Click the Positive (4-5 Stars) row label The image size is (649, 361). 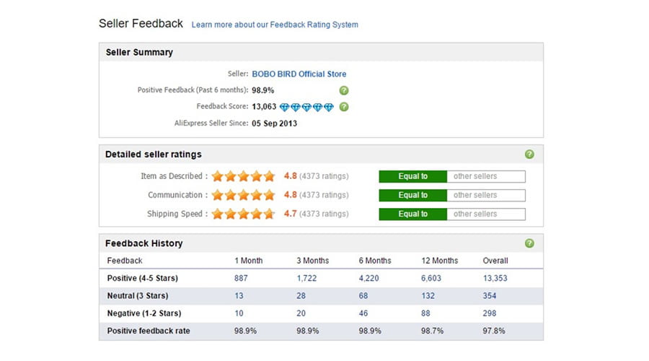[142, 278]
